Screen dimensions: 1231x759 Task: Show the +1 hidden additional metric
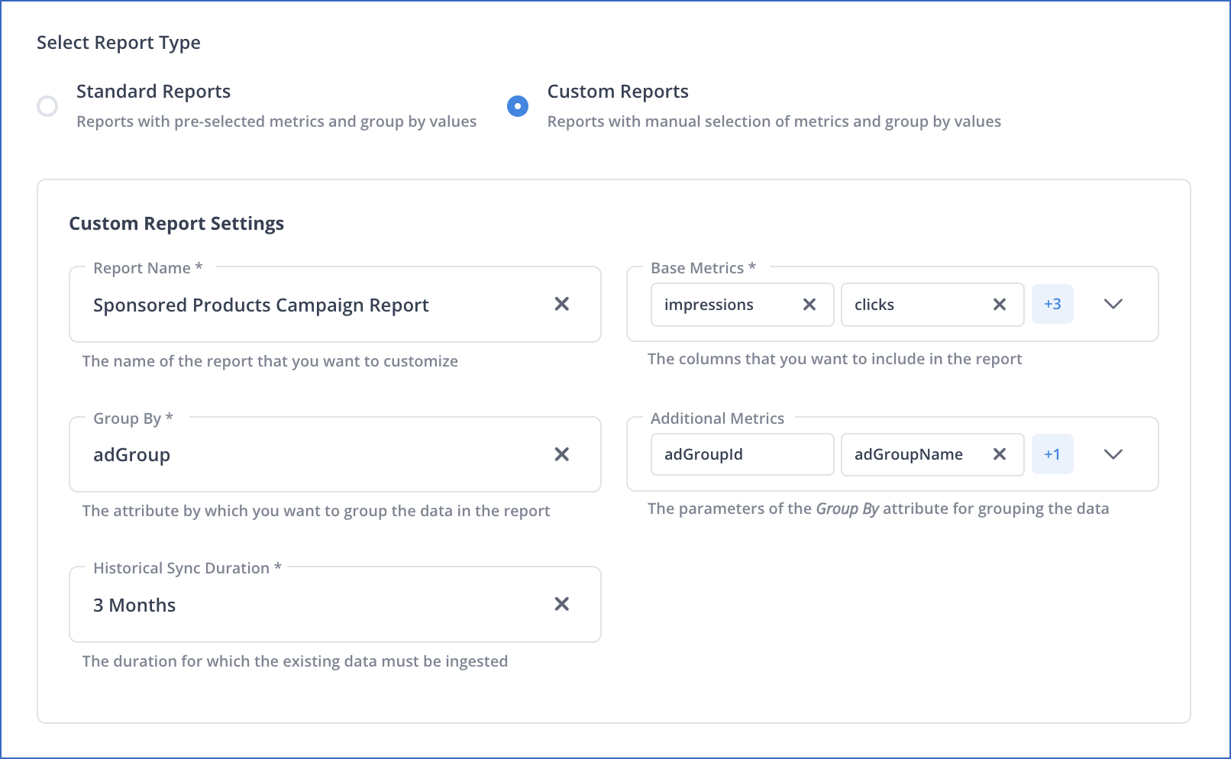pos(1052,454)
